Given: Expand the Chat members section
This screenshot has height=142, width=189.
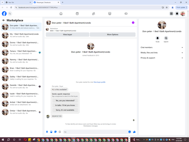Looking at the screenshot, I should tap(162, 47).
